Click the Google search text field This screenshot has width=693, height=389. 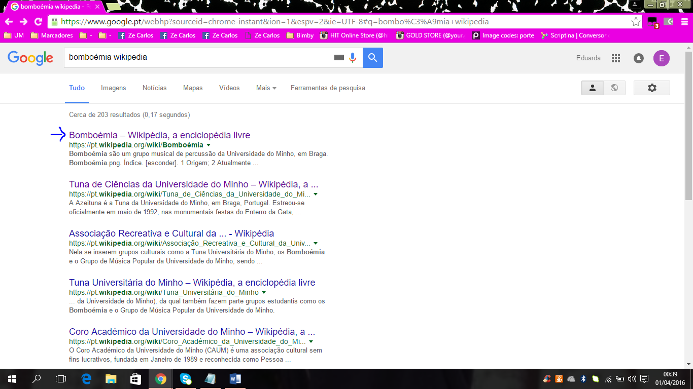(x=198, y=57)
